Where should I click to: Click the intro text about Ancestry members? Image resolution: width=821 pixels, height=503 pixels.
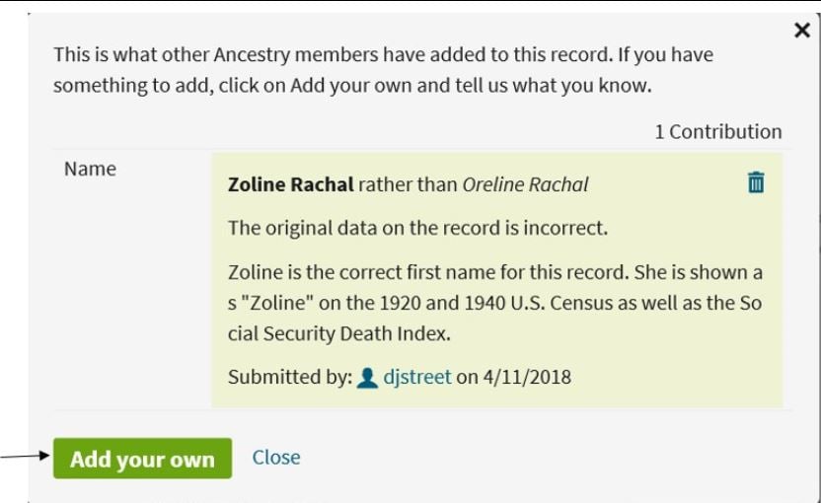383,70
